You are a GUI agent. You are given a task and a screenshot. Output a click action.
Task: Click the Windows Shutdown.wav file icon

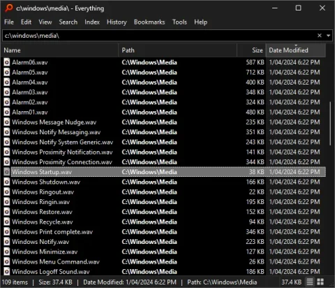tap(7, 182)
